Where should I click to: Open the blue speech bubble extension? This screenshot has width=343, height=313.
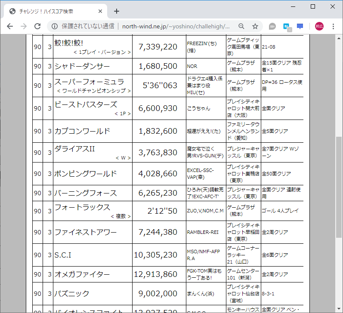click(x=300, y=27)
